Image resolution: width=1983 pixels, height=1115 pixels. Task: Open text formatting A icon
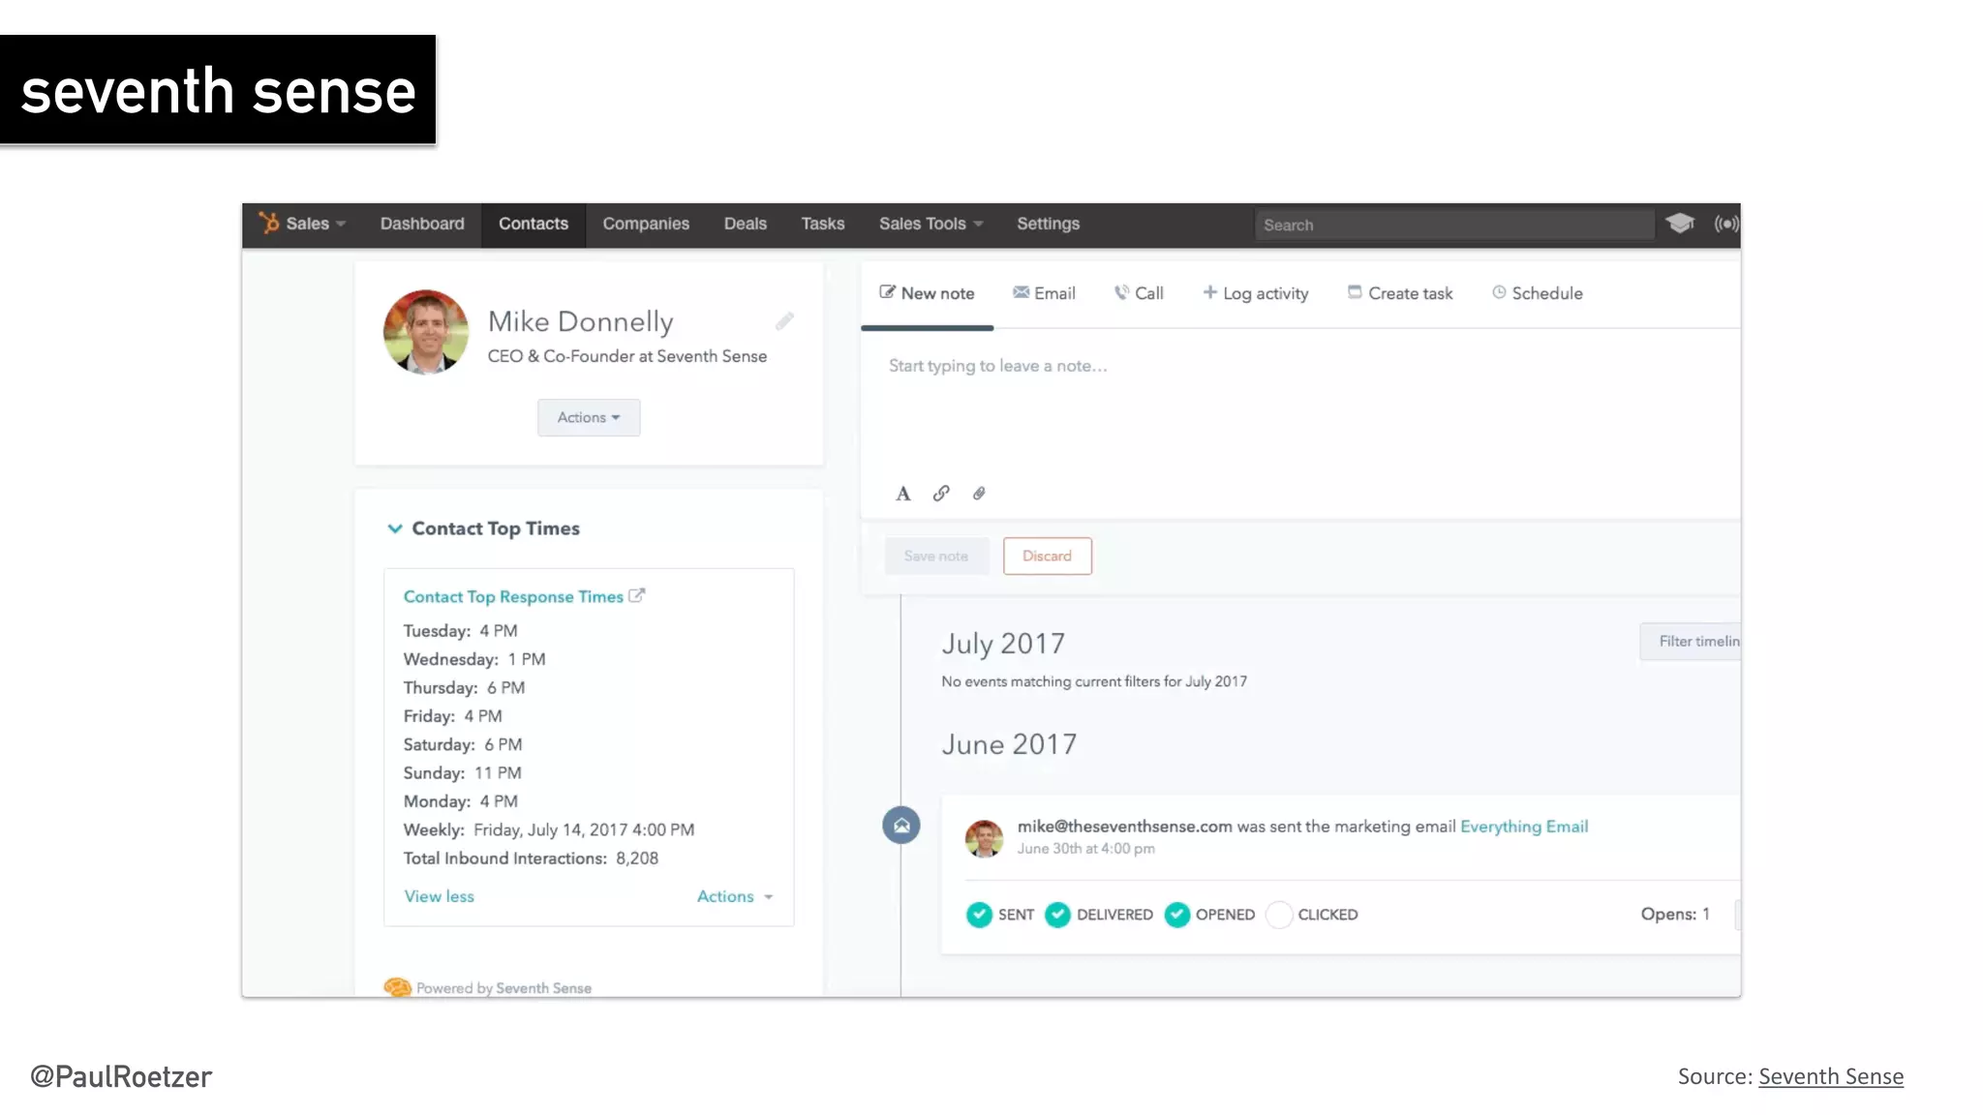902,494
